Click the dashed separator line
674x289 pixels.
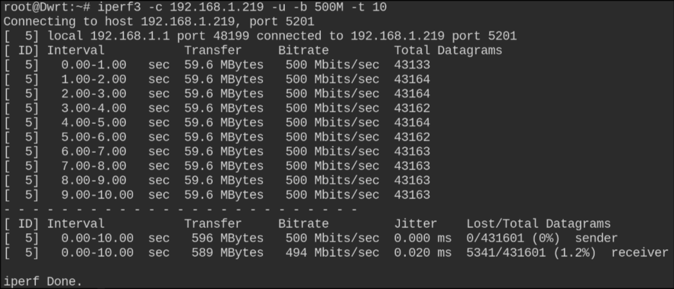(x=180, y=209)
